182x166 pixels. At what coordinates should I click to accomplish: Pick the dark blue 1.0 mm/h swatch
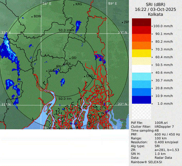tap(142, 100)
